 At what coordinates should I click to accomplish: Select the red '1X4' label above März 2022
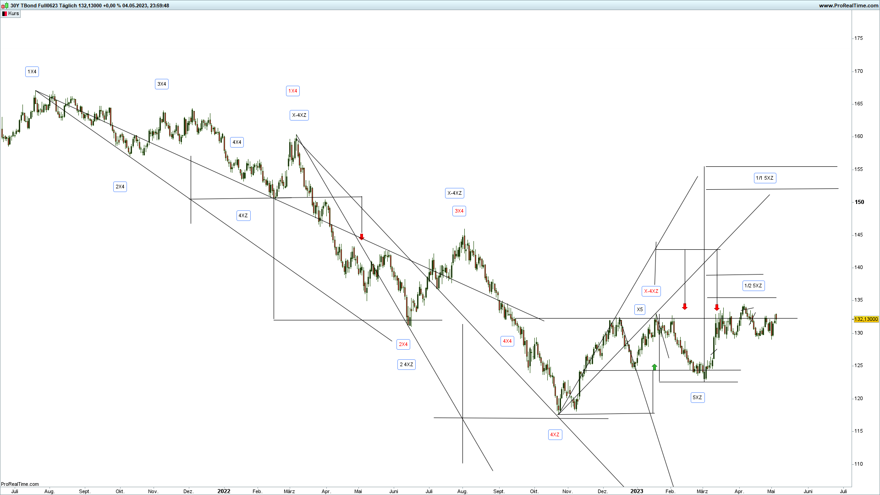292,91
